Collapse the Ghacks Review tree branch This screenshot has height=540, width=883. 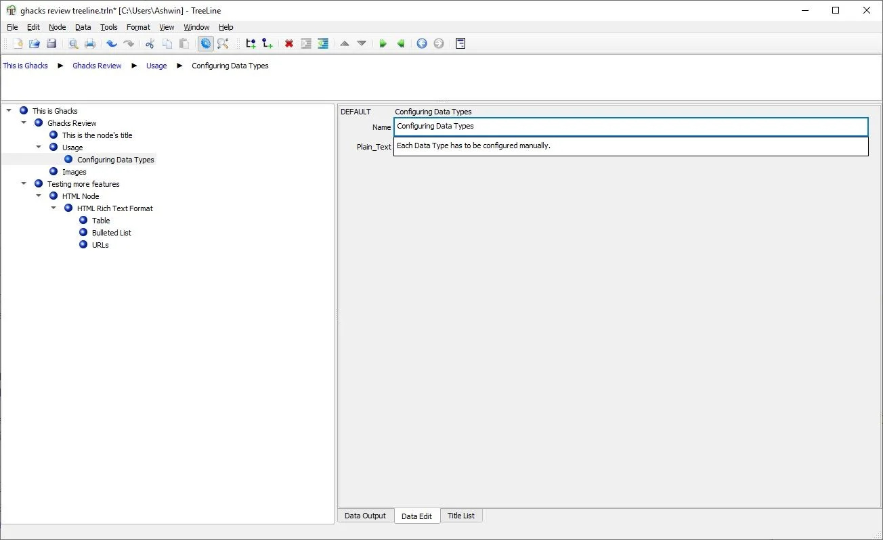pos(24,123)
